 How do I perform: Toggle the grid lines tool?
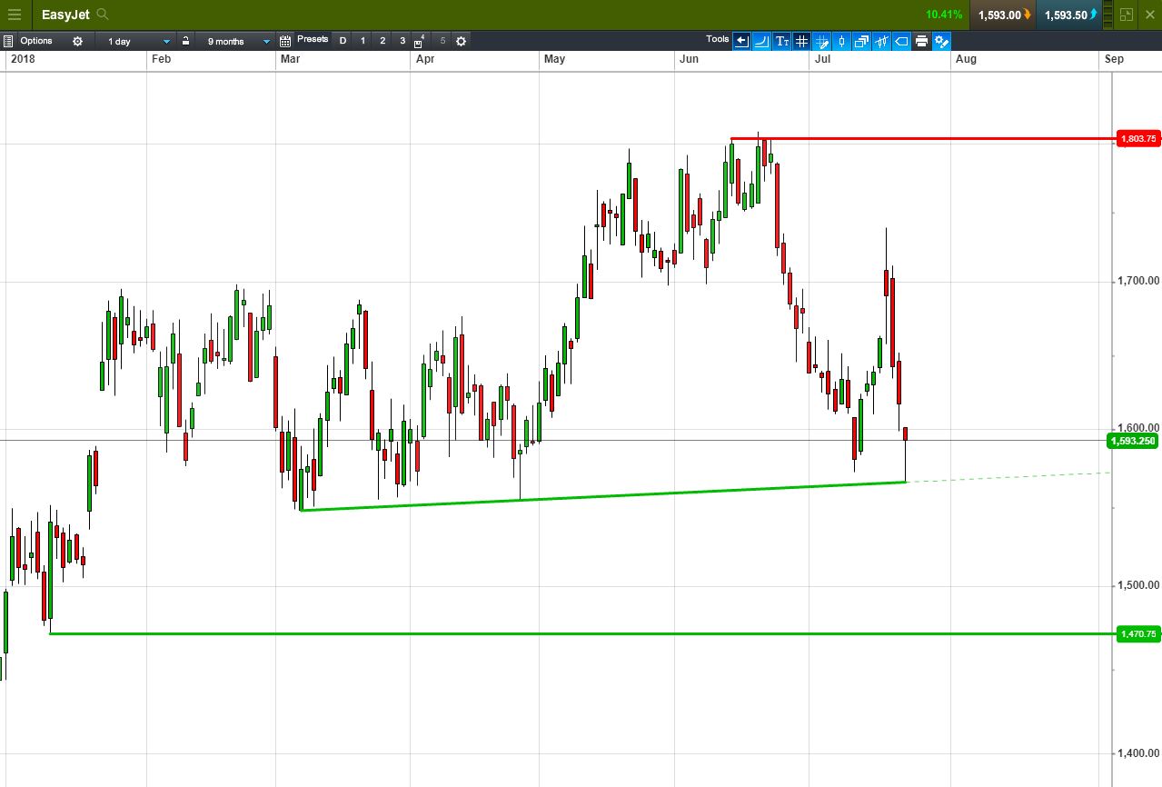pyautogui.click(x=801, y=41)
